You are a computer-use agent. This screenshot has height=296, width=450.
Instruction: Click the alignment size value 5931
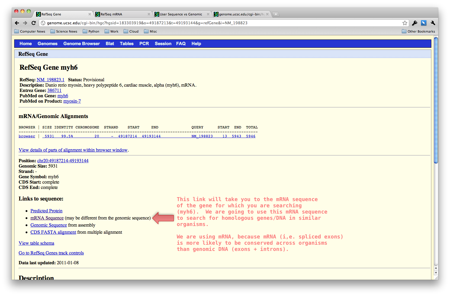coord(49,136)
